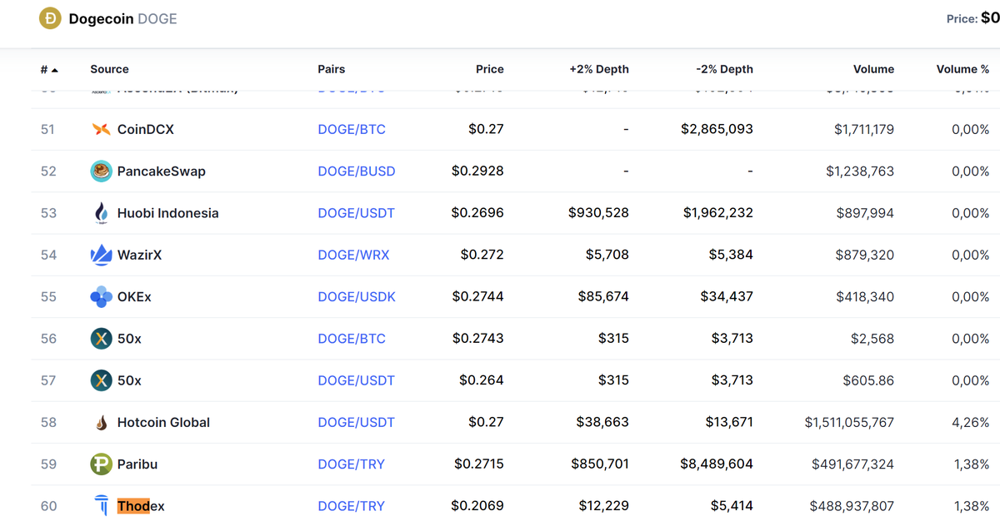Click the Paribu exchange logo
1000x526 pixels.
(x=101, y=464)
